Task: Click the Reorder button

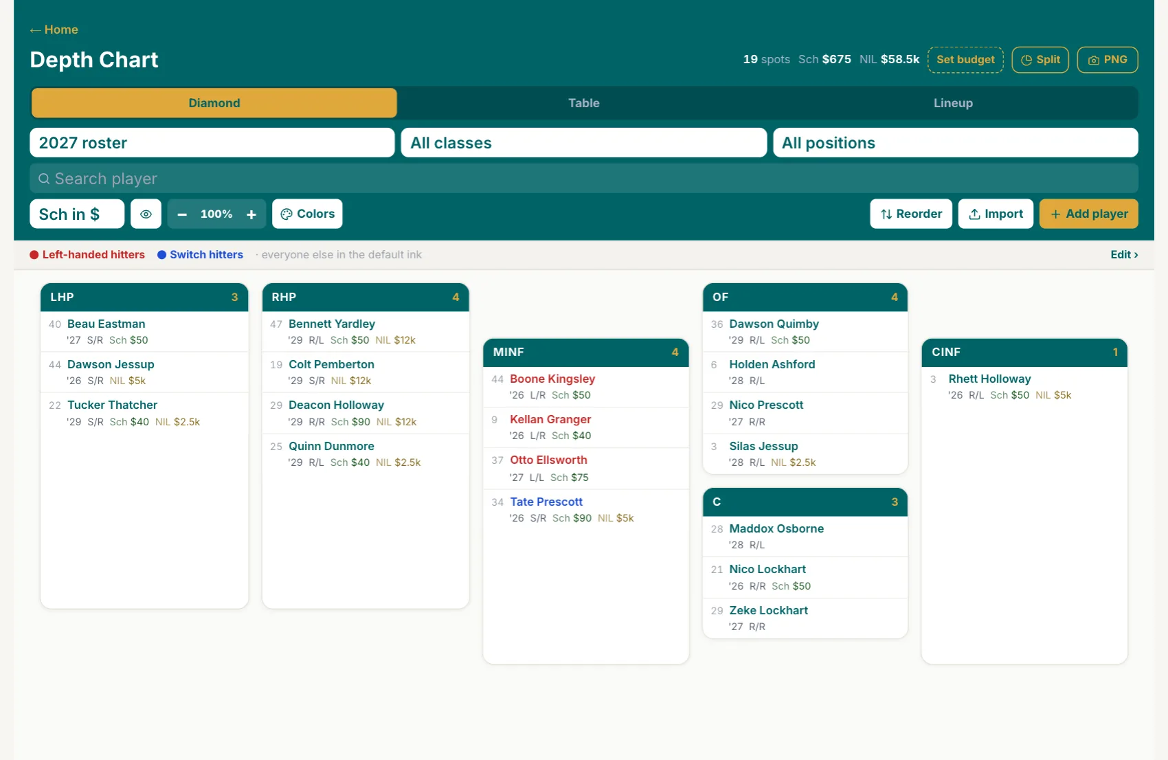Action: pos(911,214)
